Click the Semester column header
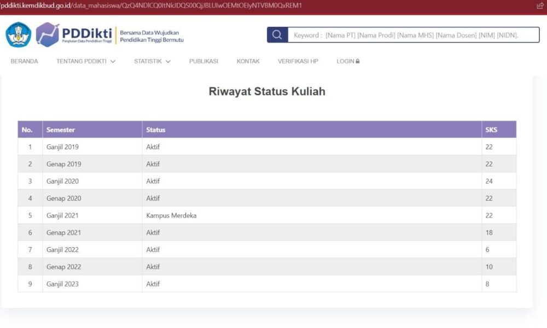 [61, 130]
